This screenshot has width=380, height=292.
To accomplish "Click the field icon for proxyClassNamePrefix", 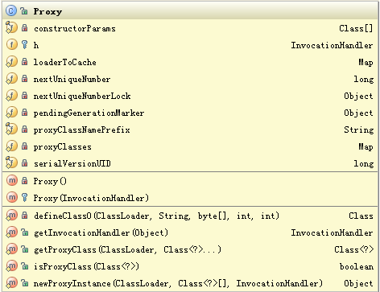I will pyautogui.click(x=11, y=129).
